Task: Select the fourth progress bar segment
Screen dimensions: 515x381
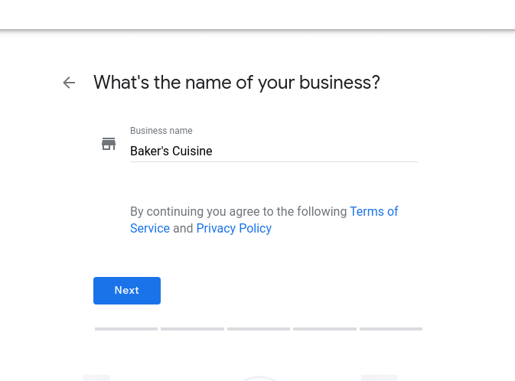Action: tap(324, 329)
